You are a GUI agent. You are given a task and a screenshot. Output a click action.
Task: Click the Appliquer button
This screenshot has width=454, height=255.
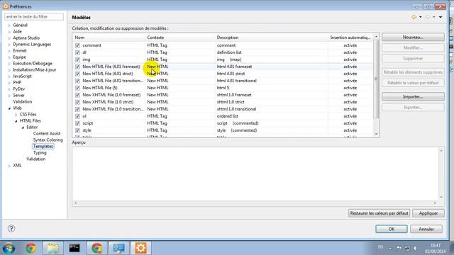click(428, 213)
